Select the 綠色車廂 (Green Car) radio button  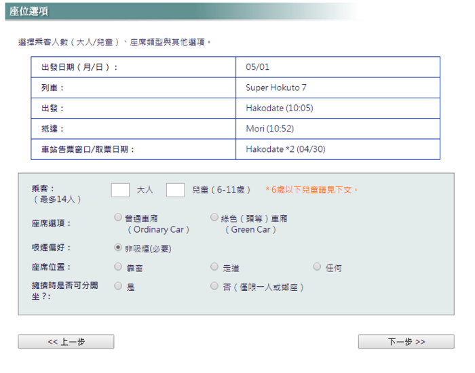click(214, 218)
